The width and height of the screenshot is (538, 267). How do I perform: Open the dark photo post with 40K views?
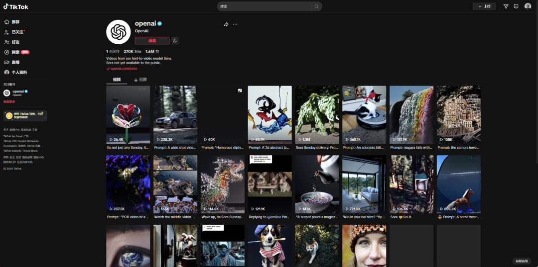[223, 115]
